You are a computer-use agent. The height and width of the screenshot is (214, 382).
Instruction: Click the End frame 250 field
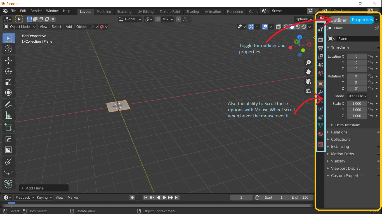tap(300, 197)
